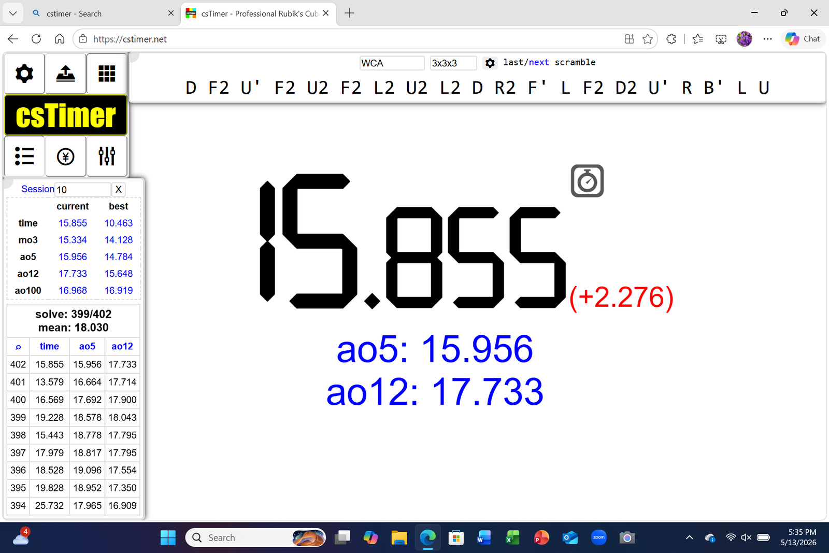The height and width of the screenshot is (553, 829).
Task: Open the tools sliders icon
Action: [x=107, y=156]
